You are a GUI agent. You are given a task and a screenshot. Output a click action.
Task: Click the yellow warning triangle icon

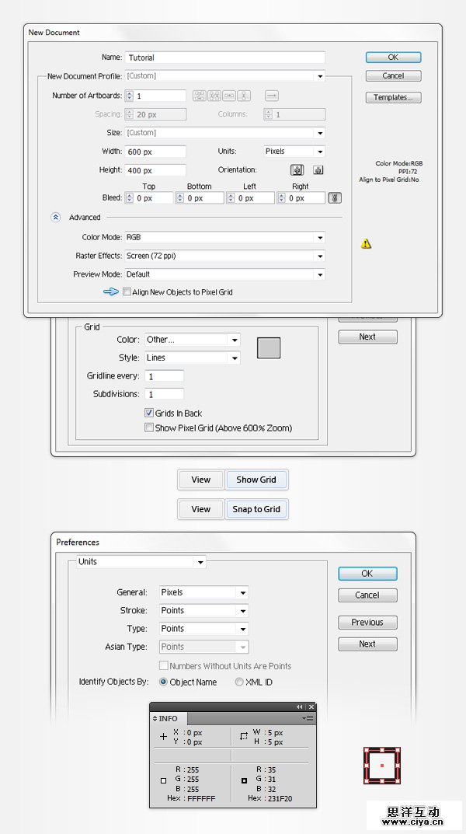point(366,243)
